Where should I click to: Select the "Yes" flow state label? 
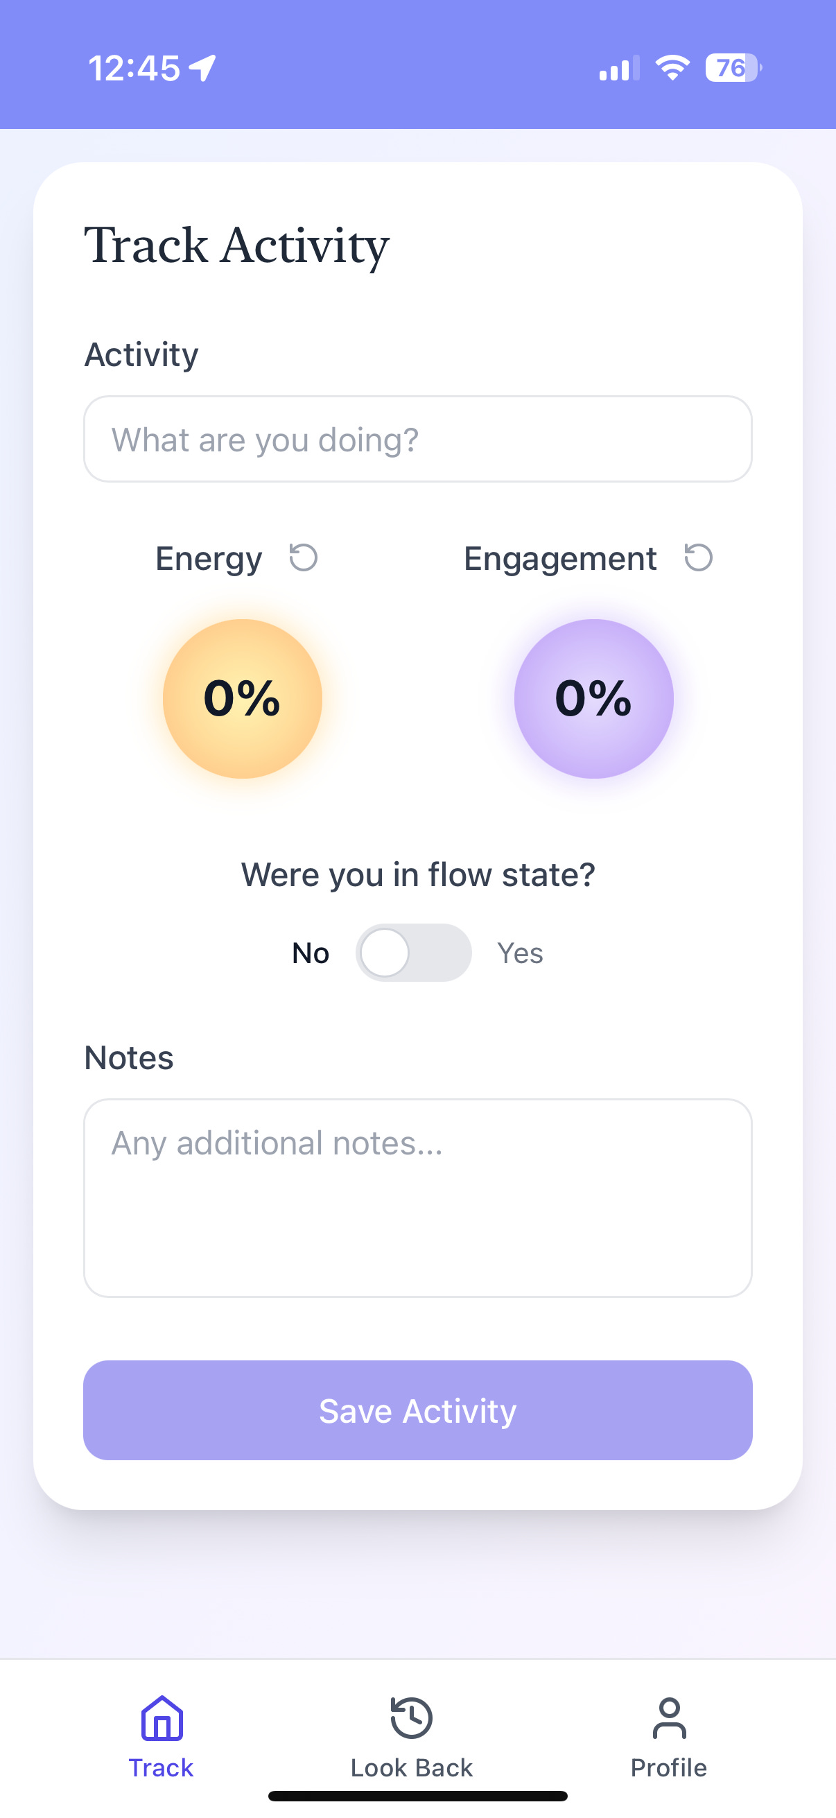click(520, 953)
